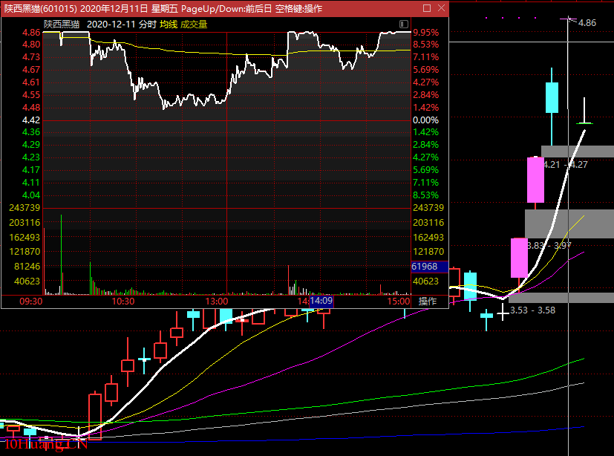614x456 pixels.
Task: Click the yellow 均线 legend label
Action: coord(169,24)
